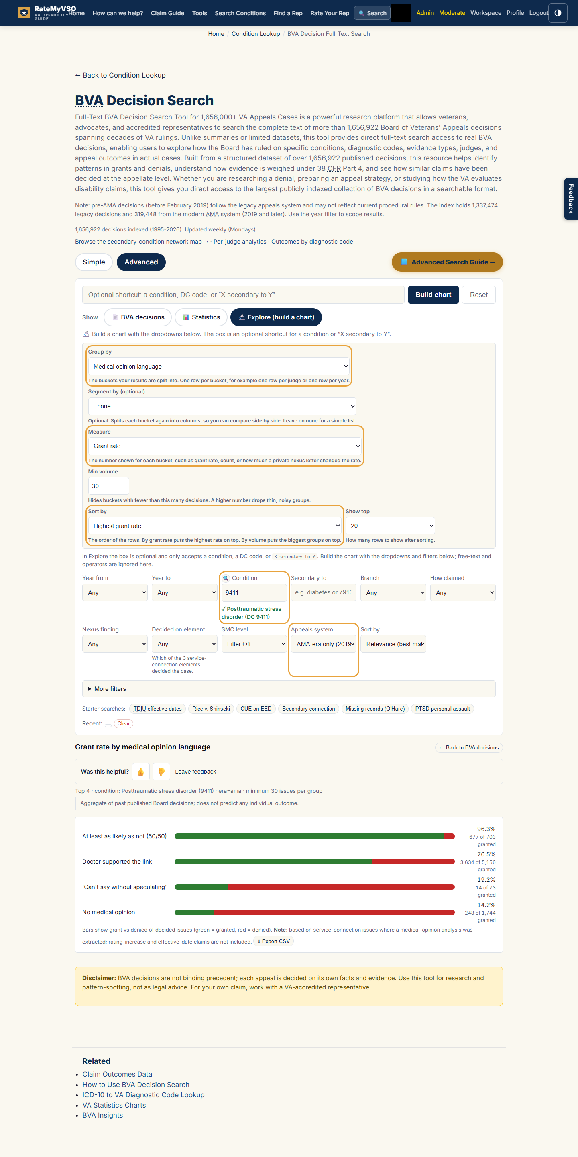578x1157 pixels.
Task: Open the Show top dropdown
Action: pos(390,526)
